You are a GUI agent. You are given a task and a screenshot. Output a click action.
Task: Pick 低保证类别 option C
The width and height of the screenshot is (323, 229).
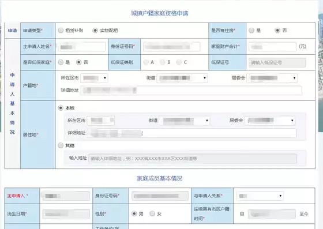(179, 62)
